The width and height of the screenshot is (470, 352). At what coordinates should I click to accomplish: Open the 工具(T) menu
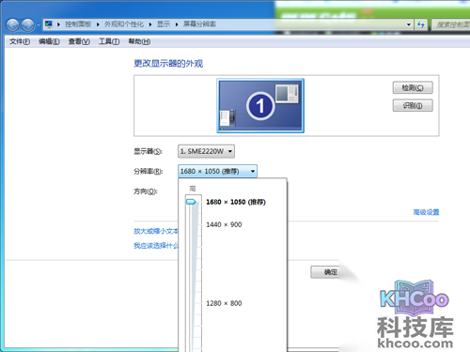[x=109, y=41]
